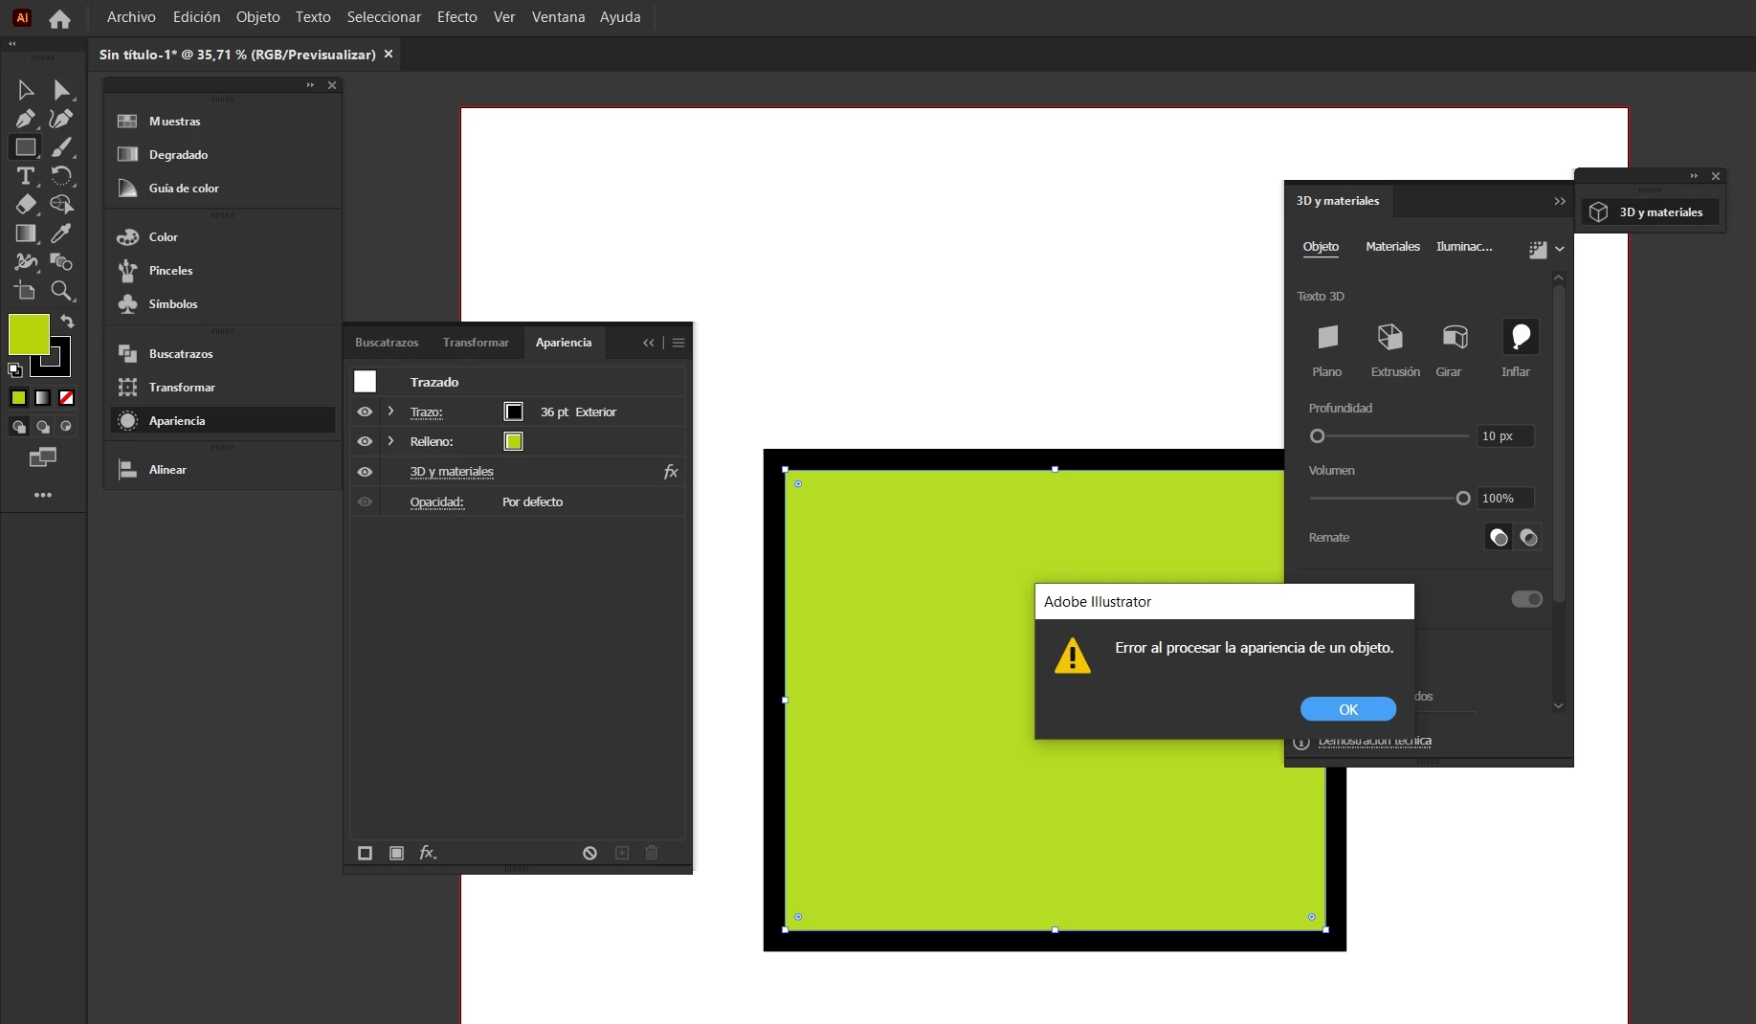
Task: Select the Gradient tool
Action: pos(26,234)
